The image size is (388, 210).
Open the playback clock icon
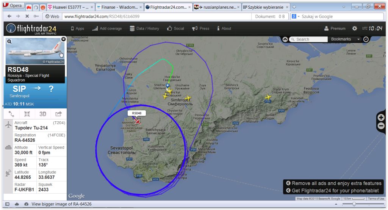point(366,39)
